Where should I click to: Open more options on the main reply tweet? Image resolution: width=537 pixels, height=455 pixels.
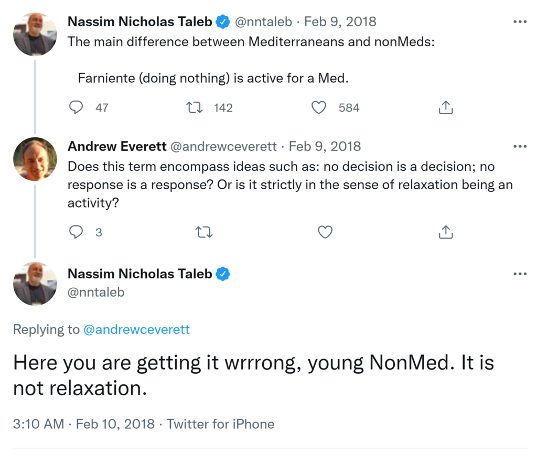click(520, 274)
